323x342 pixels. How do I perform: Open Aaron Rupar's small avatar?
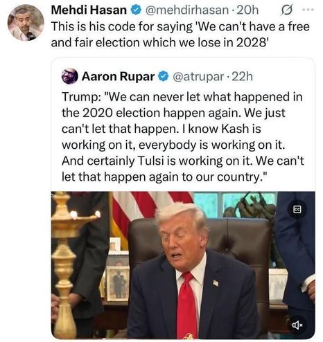click(x=69, y=76)
